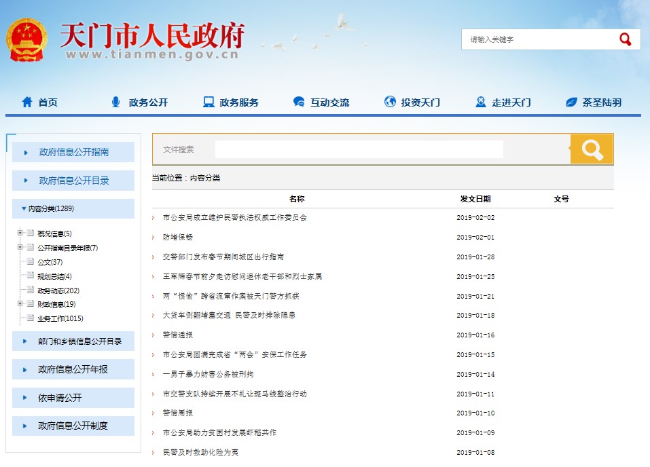The height and width of the screenshot is (467, 650).
Task: Click the house icon beside 首页
Action: pos(27,102)
